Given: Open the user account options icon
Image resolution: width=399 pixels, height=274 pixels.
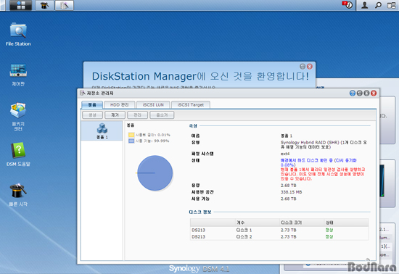Looking at the screenshot, I should [x=365, y=5].
